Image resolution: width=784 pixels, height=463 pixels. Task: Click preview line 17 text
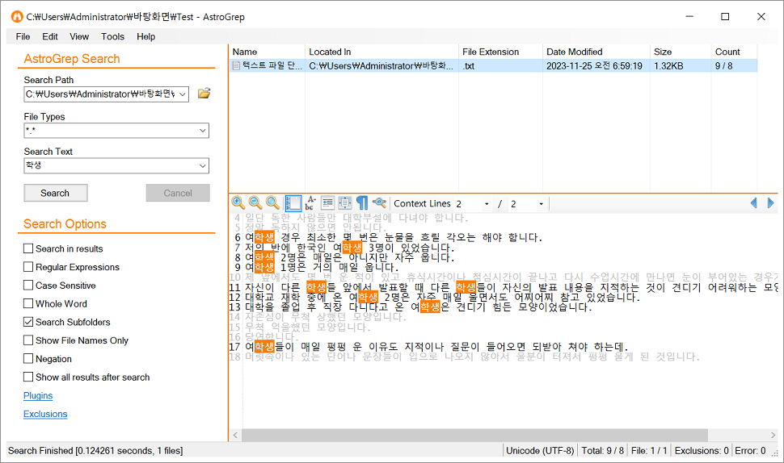[x=436, y=346]
